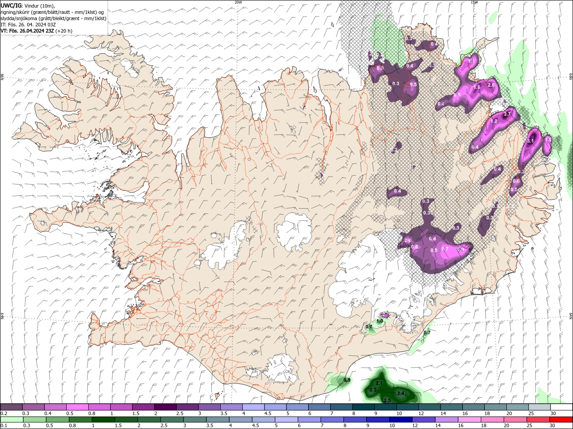Screen dimensions: 573x429
Task: Click red swatch between 25 and 30, lower scale
Action: pos(538,420)
